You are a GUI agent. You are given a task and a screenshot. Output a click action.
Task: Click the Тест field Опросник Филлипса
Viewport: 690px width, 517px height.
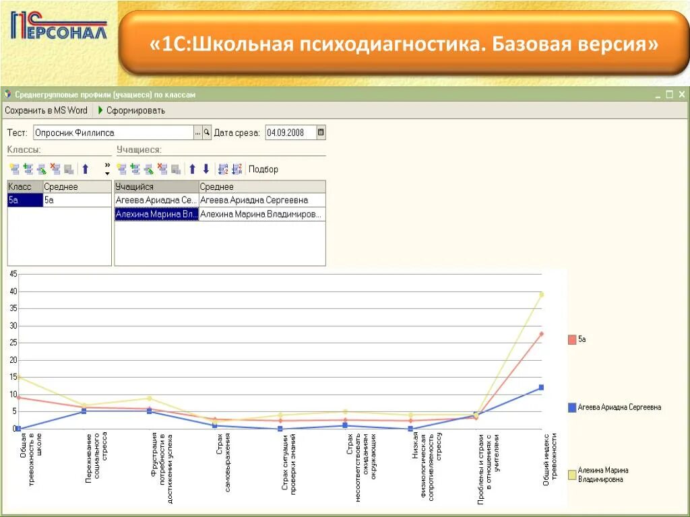(113, 133)
